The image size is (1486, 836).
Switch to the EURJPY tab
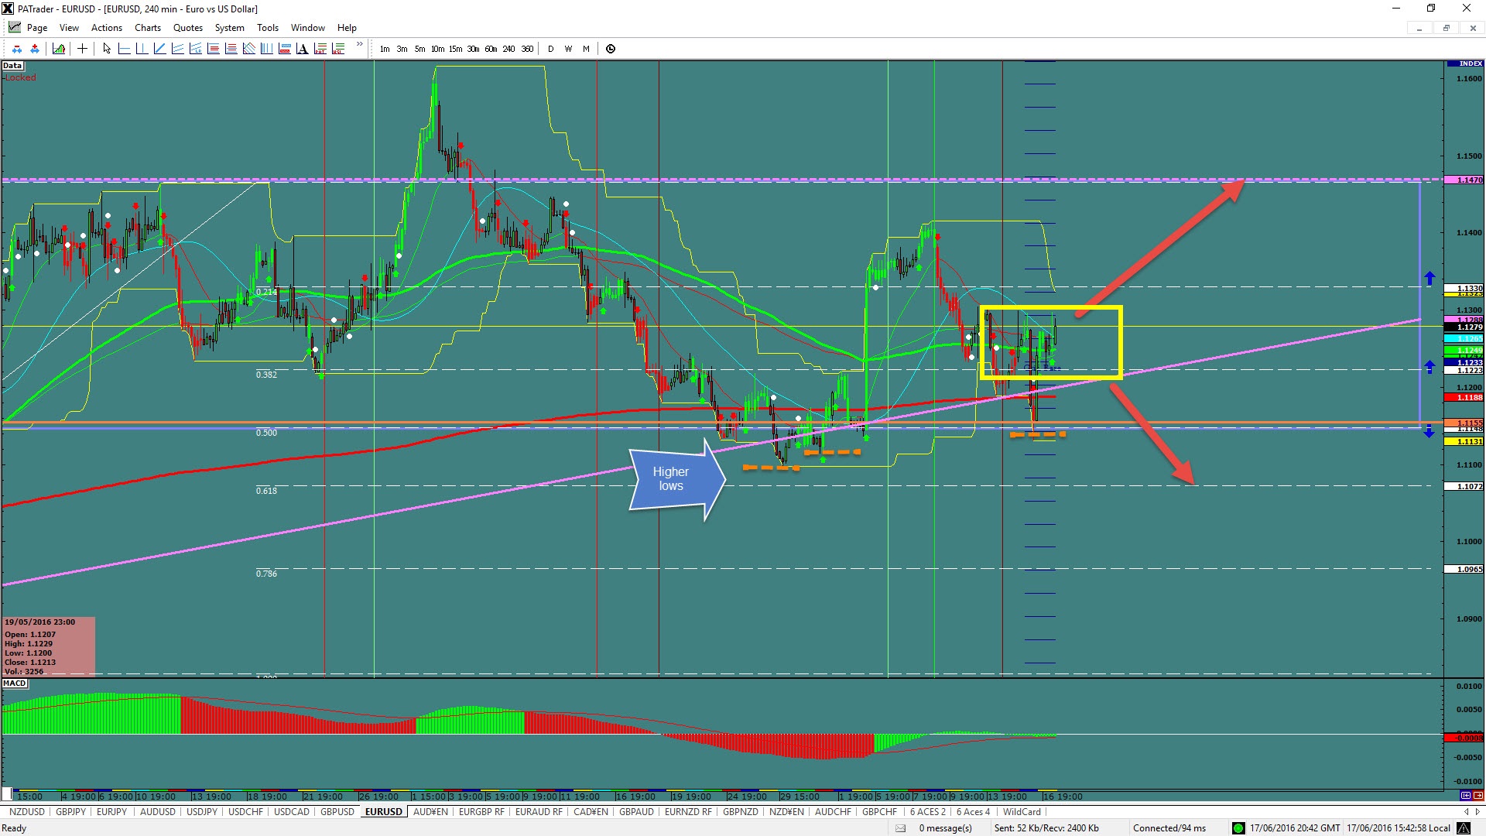tap(111, 812)
